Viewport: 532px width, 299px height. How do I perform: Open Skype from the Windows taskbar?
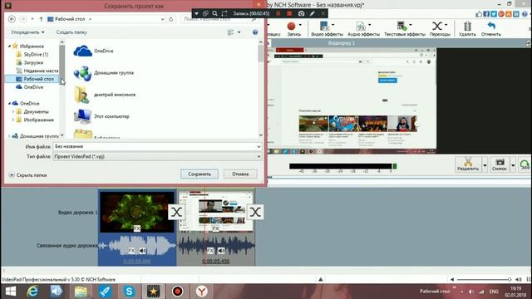tap(129, 292)
